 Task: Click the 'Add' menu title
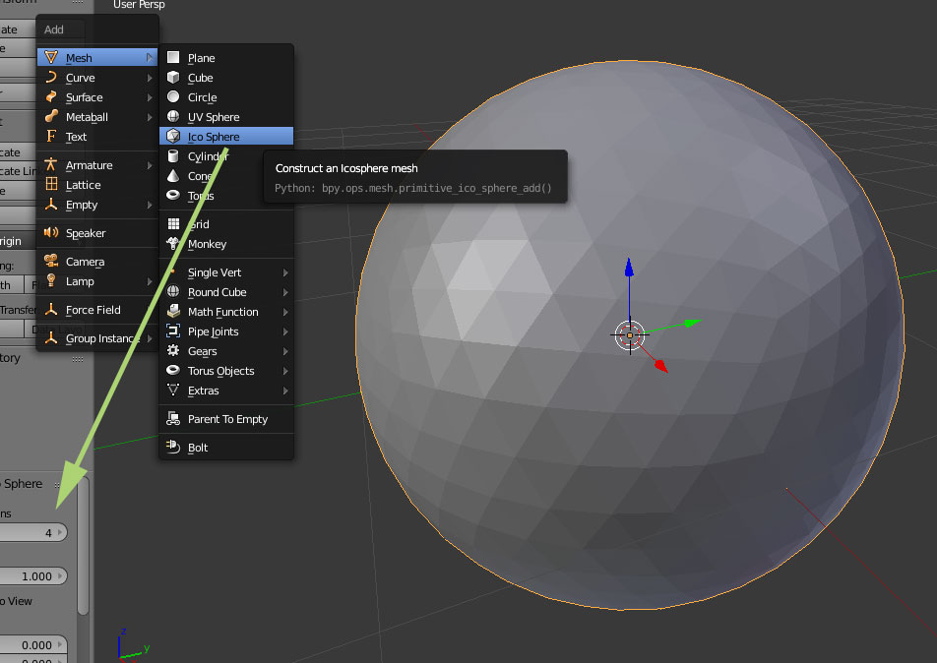(x=54, y=30)
